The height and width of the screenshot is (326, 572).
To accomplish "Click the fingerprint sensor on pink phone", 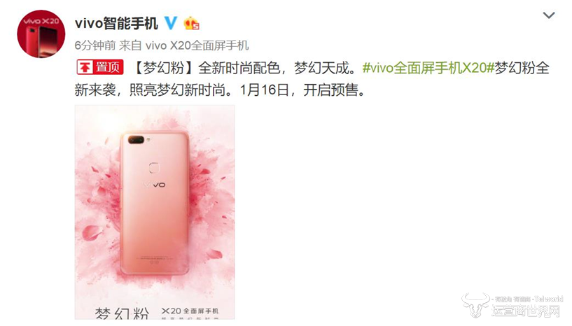I will click(155, 168).
